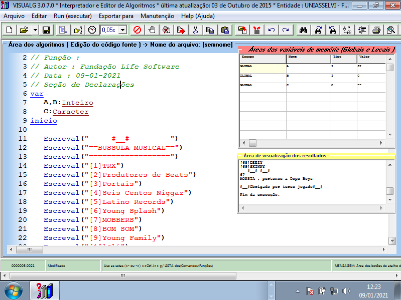Image resolution: width=401 pixels, height=300 pixels.
Task: Click the code editor scroll down arrow
Action: click(x=392, y=240)
